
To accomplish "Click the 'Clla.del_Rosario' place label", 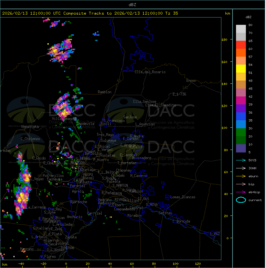I will tap(150, 72).
